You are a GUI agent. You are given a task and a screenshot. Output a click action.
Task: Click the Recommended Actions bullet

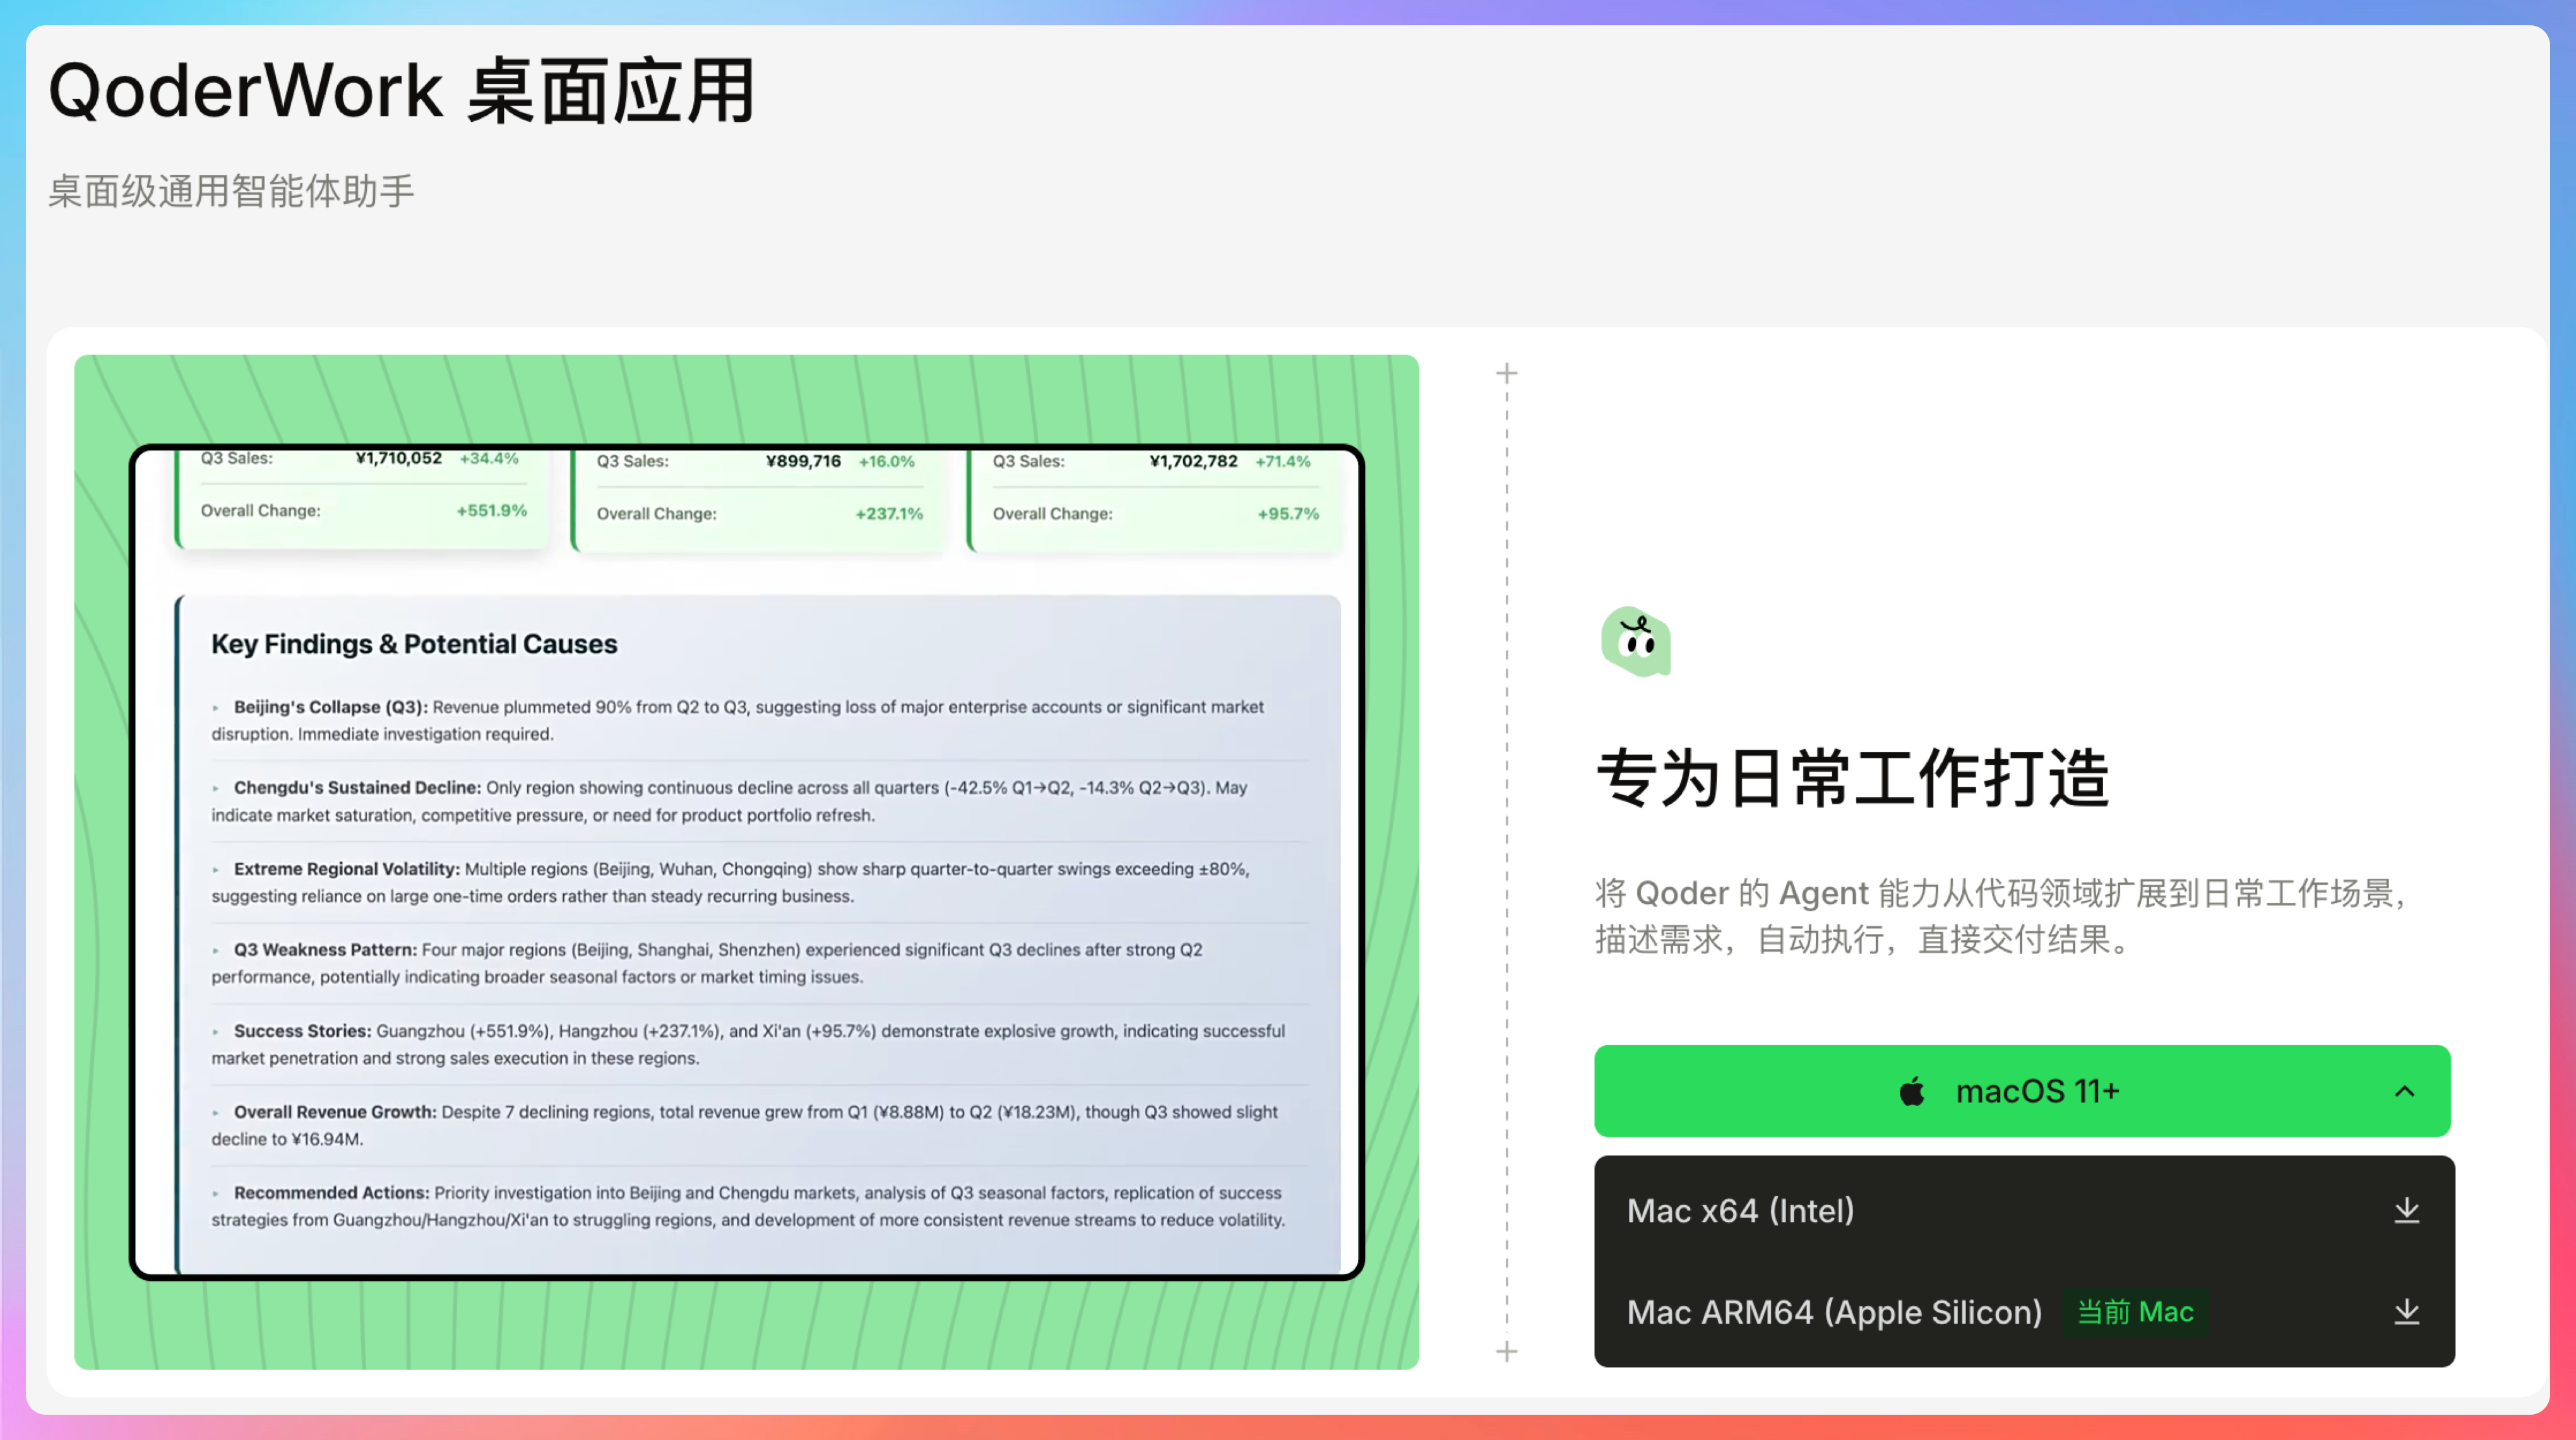(x=331, y=1192)
